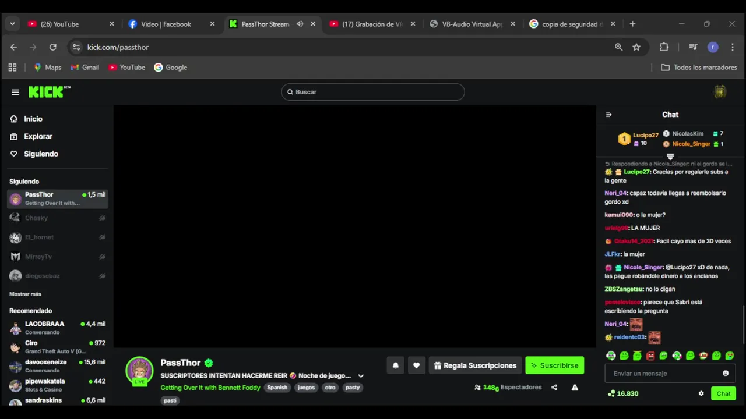Open Chrome three-dot menu
Viewport: 746px width, 419px height.
(733, 47)
